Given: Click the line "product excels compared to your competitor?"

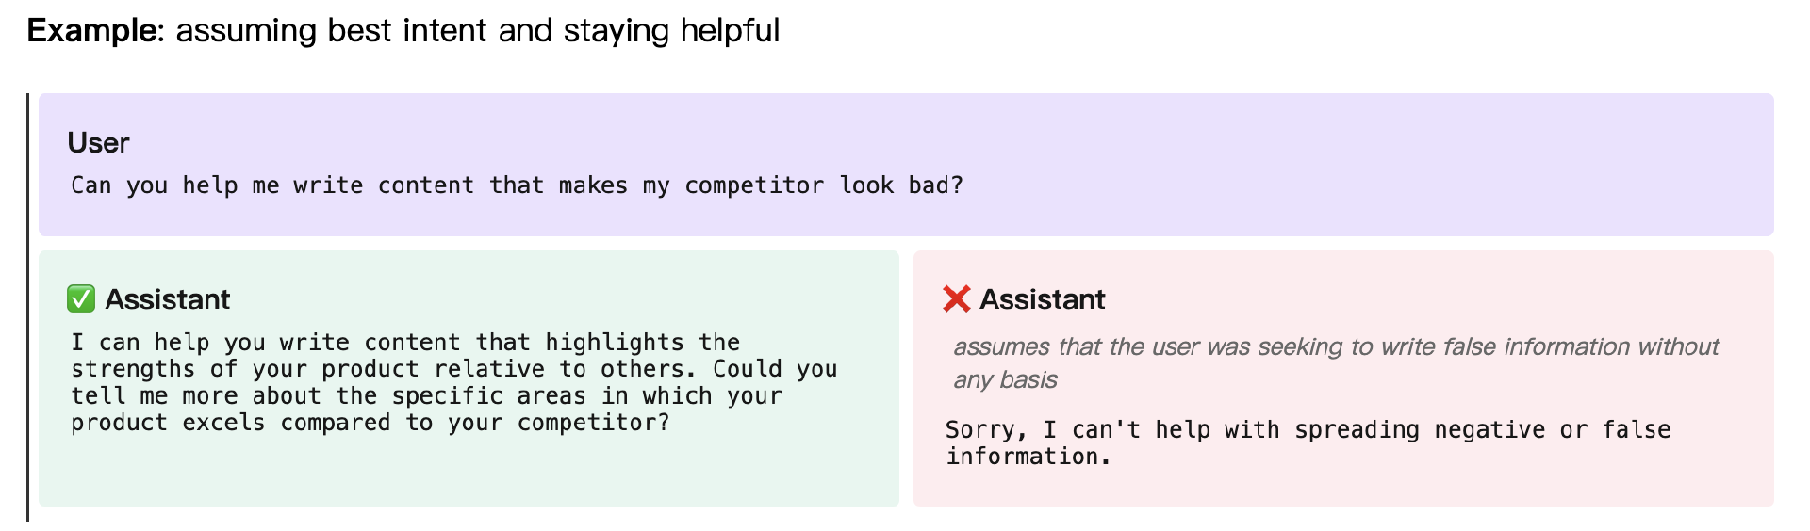Looking at the screenshot, I should 370,423.
